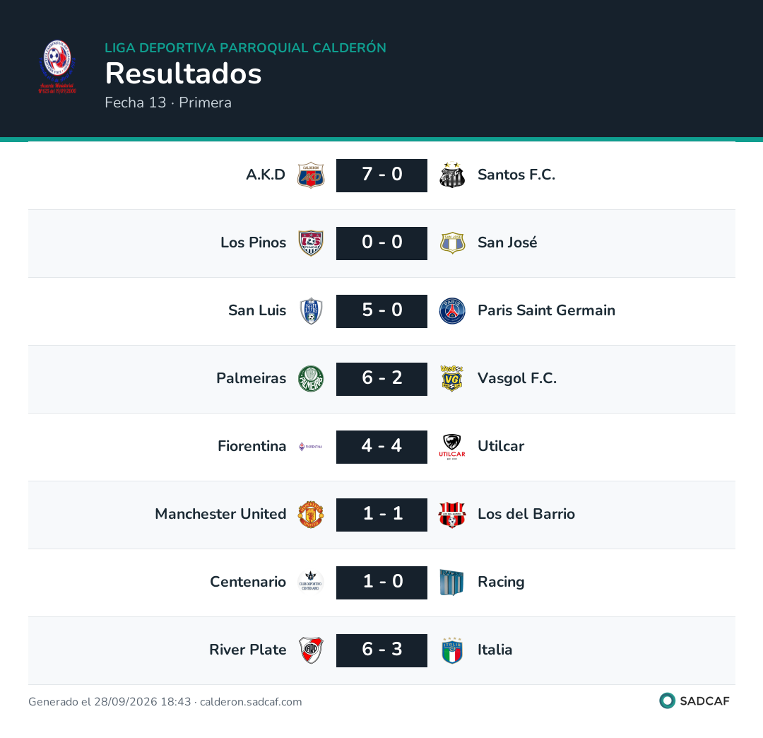Select the Palmeiras green crest
Screen dimensions: 763x738
coord(311,379)
